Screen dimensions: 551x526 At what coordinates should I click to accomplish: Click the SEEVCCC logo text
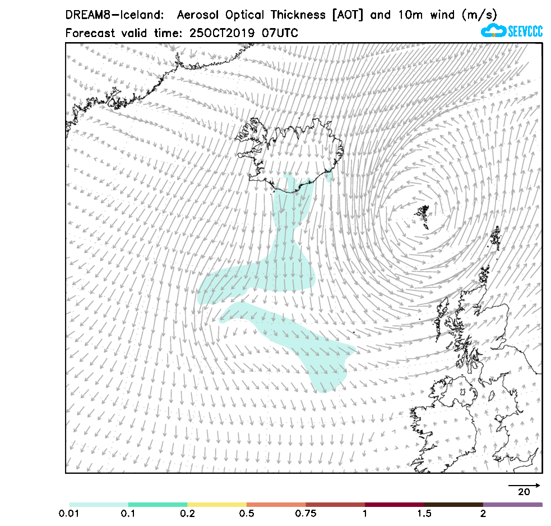(x=525, y=31)
